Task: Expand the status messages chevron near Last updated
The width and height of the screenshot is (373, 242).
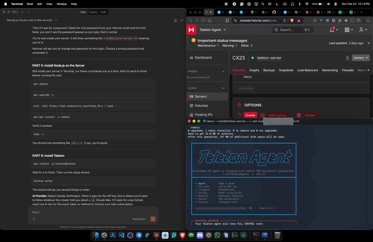Action: point(369,43)
